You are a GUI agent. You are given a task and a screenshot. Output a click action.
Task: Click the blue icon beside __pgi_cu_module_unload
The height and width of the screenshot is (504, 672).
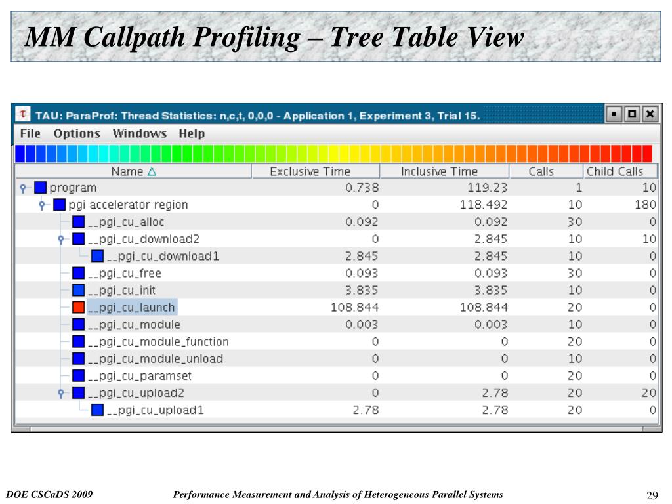pyautogui.click(x=79, y=359)
